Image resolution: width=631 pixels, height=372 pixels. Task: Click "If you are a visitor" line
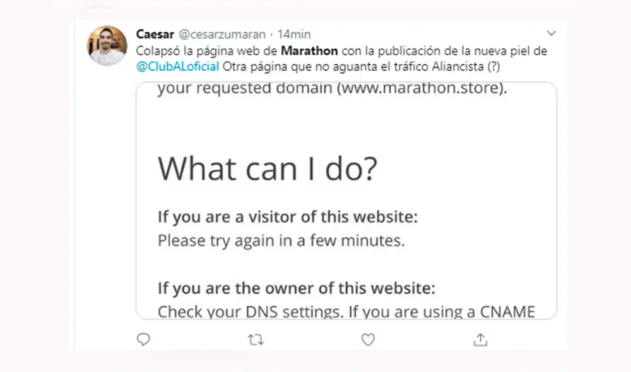pyautogui.click(x=288, y=218)
